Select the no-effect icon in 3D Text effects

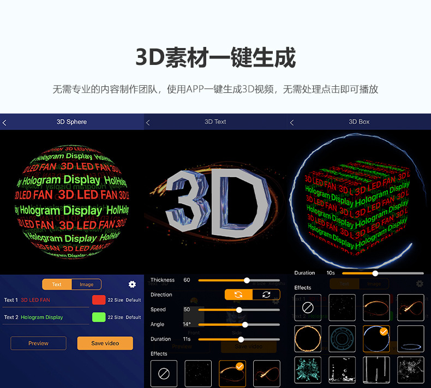coord(164,374)
